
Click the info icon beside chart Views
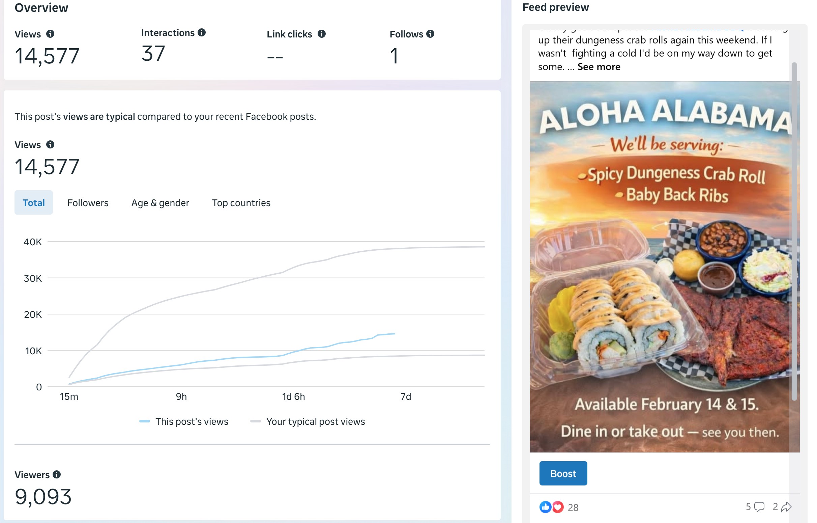tap(50, 145)
